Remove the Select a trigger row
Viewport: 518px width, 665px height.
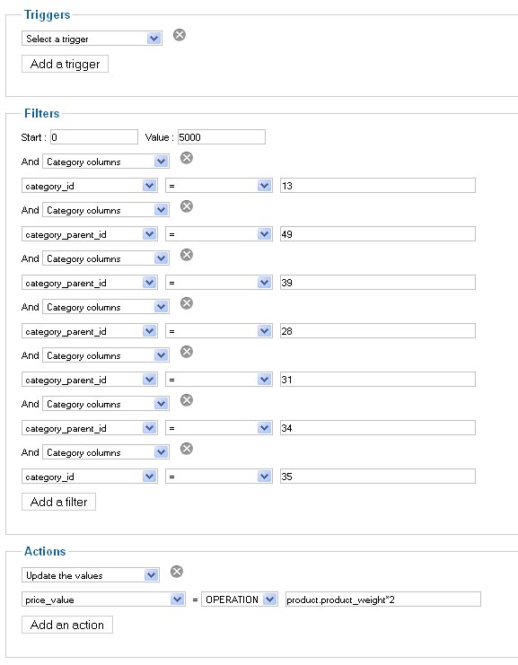pos(180,35)
